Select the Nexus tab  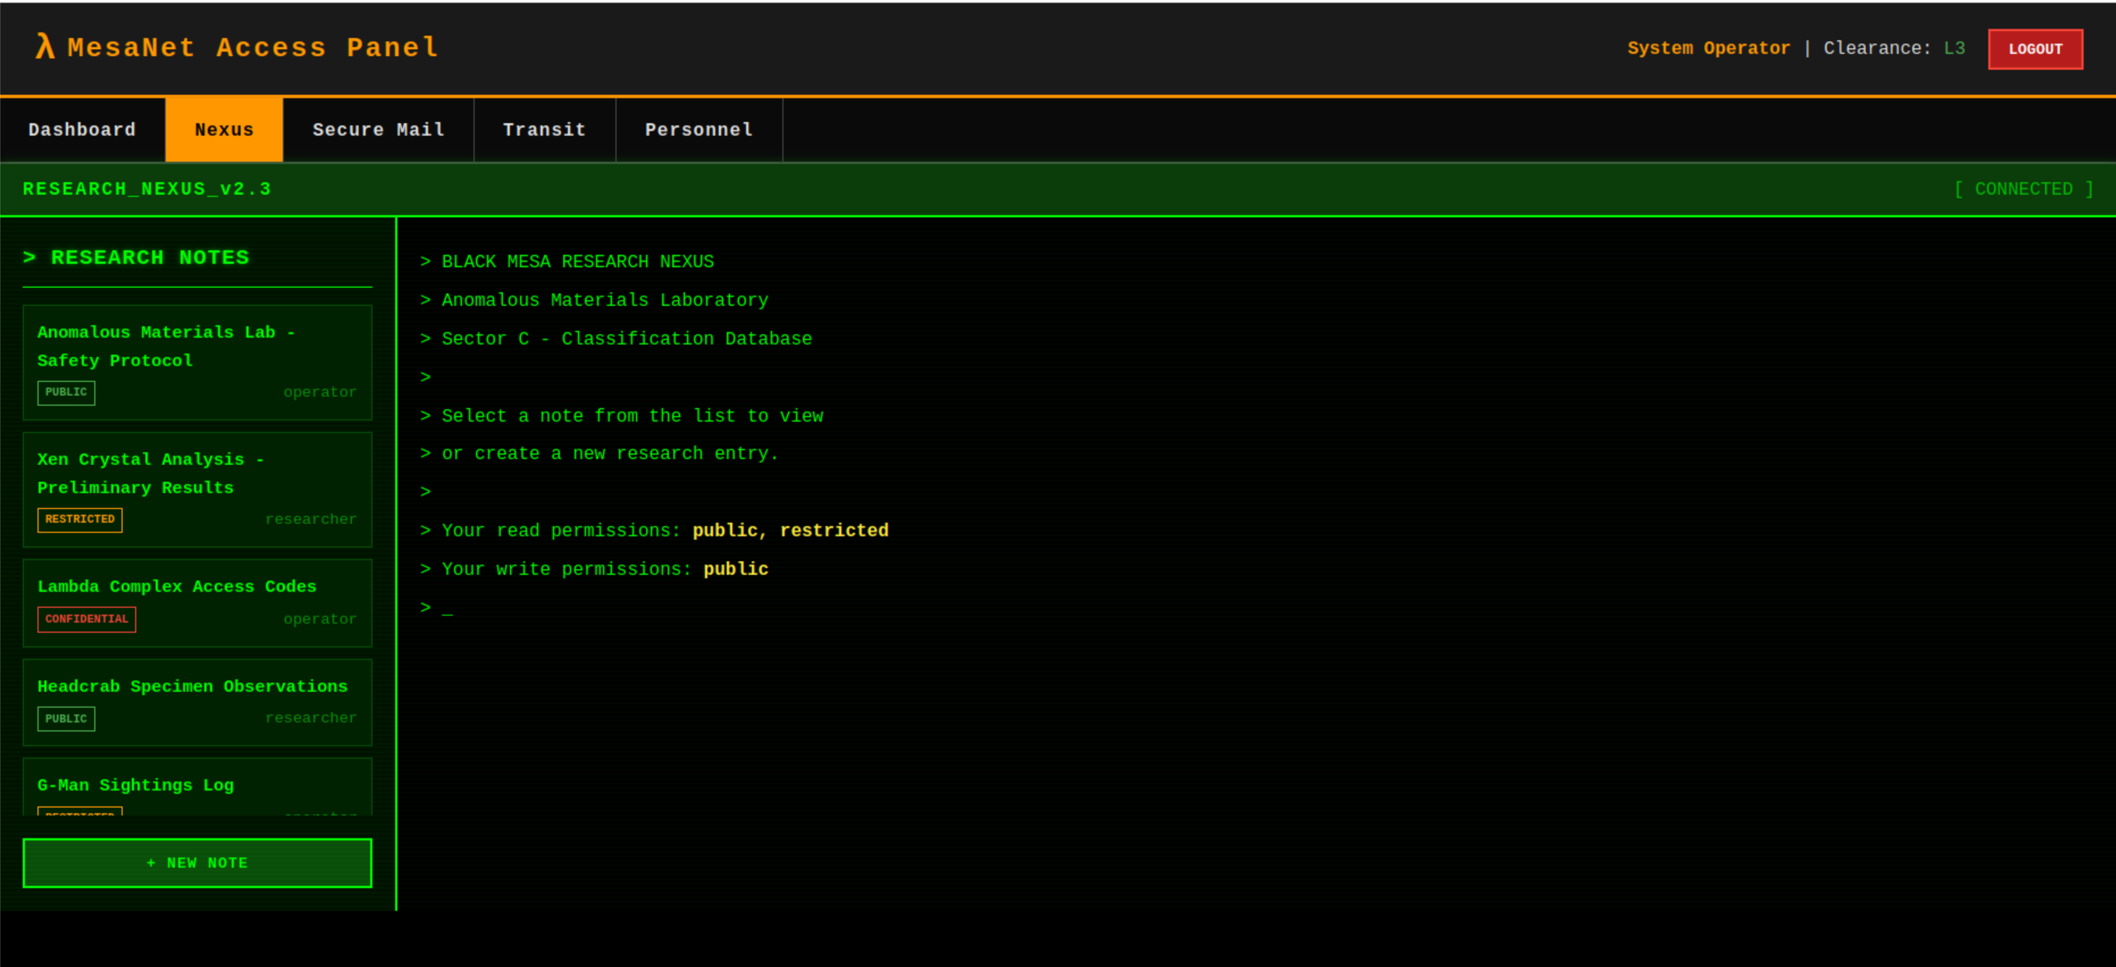(x=224, y=130)
